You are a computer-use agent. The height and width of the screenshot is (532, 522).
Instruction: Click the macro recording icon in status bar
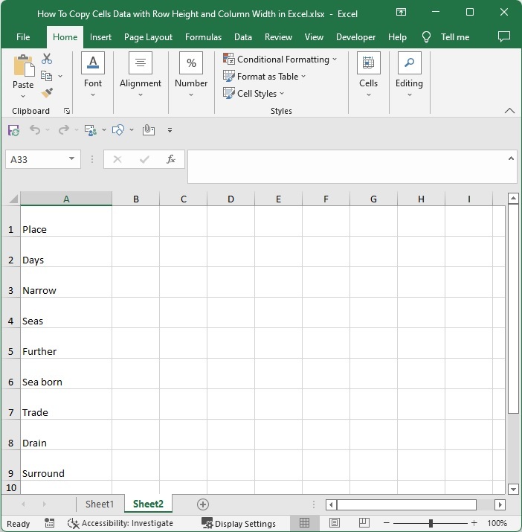pyautogui.click(x=50, y=523)
